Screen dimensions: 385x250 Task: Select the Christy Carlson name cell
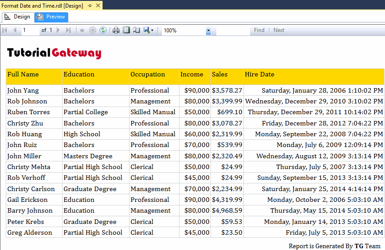[34, 189]
